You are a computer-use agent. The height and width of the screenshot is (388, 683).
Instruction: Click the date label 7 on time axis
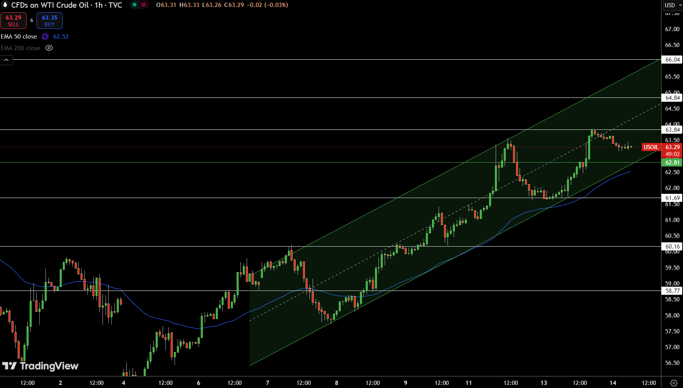click(x=267, y=383)
